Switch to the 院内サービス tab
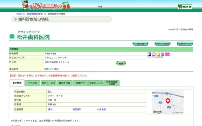The height and width of the screenshot is (126, 202). (48, 83)
